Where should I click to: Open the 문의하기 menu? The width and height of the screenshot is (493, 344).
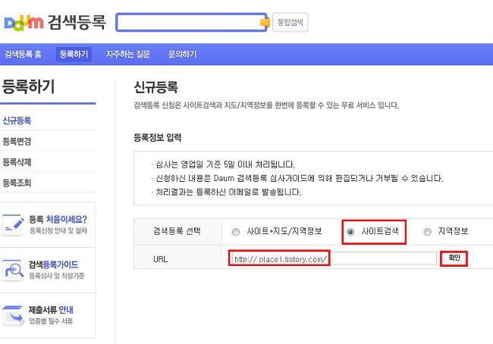[x=182, y=54]
